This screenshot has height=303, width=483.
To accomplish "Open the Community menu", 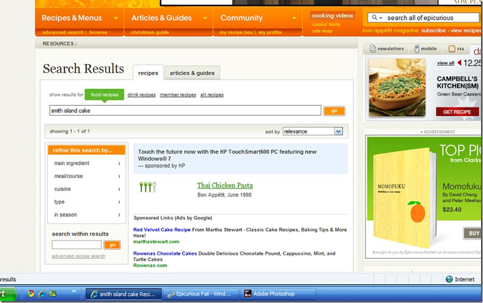I will (x=241, y=18).
